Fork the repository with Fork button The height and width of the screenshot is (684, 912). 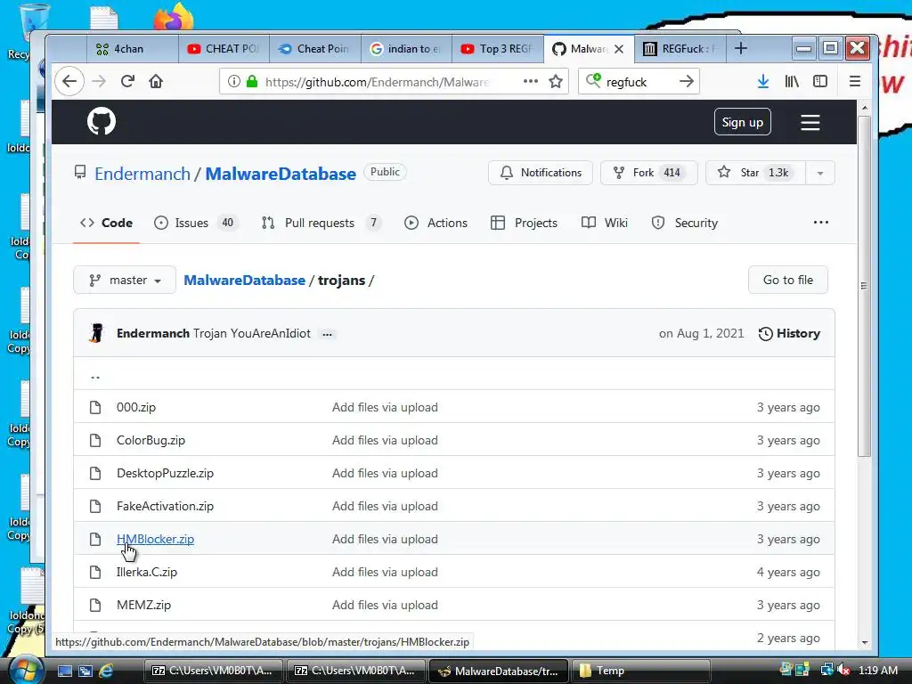[x=648, y=173]
